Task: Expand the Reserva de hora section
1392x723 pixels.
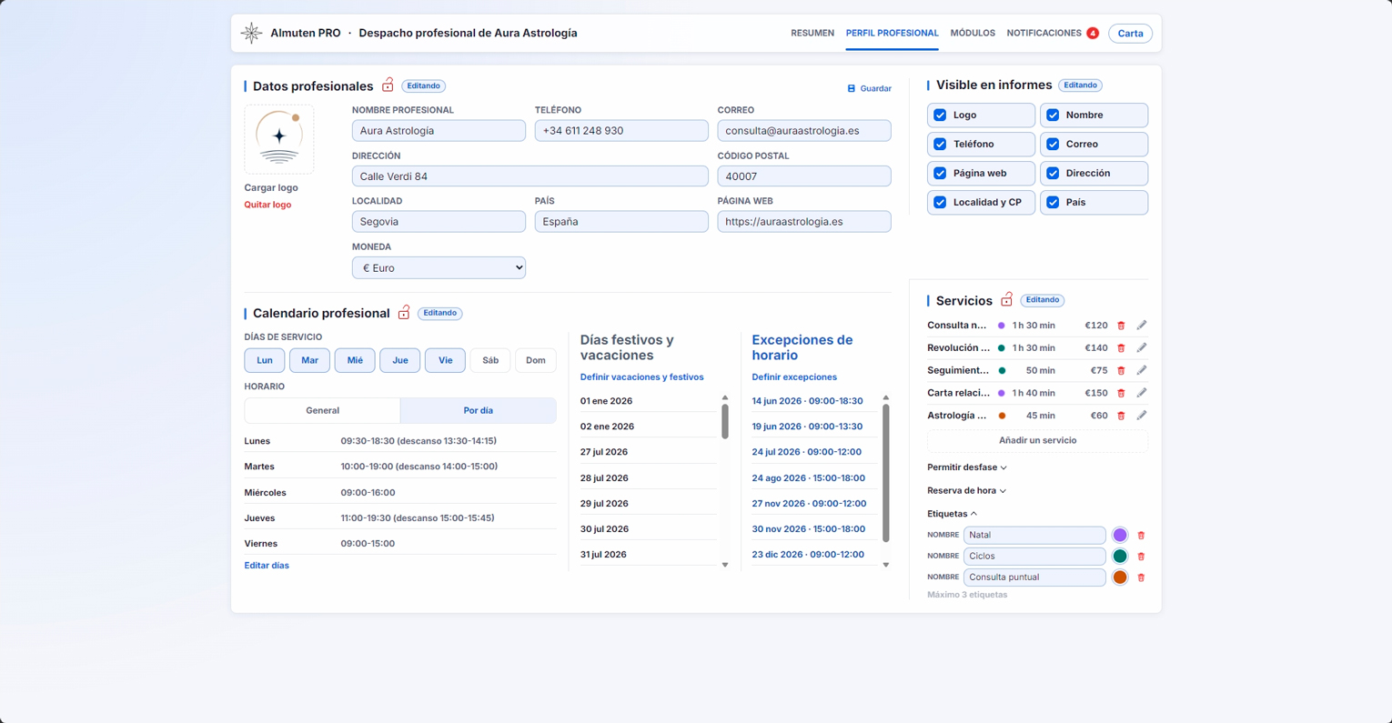Action: [x=966, y=491]
